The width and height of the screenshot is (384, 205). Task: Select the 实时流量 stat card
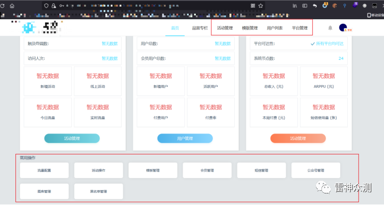98,112
